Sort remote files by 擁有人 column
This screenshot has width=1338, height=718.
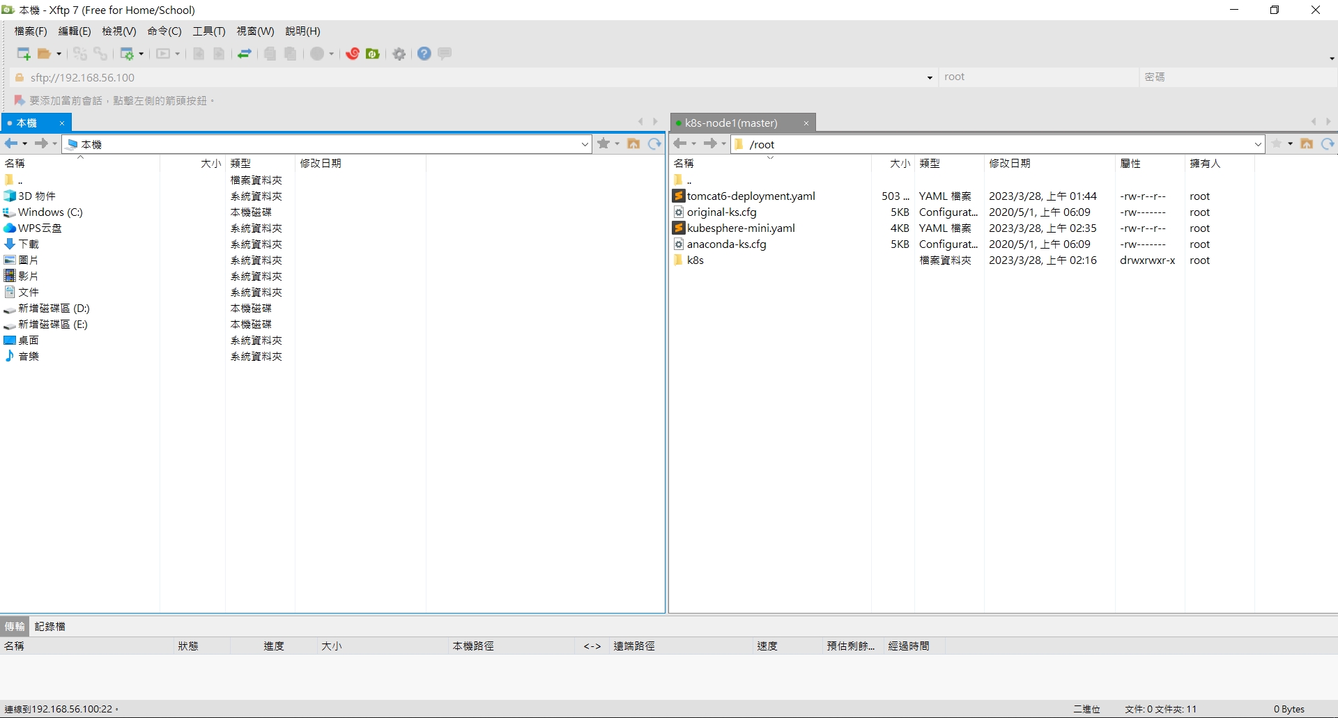coord(1220,163)
